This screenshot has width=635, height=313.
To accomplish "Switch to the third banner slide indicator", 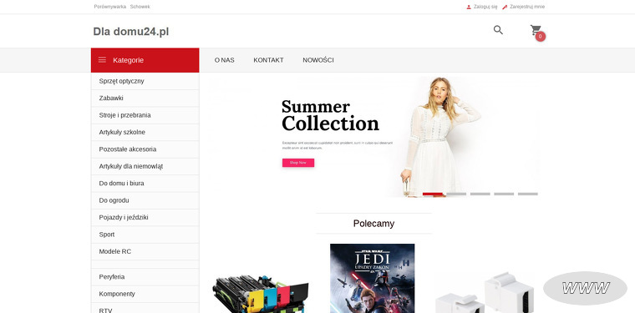I will point(480,194).
